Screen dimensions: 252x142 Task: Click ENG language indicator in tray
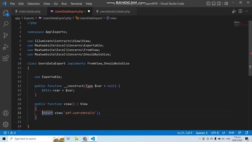tap(228, 138)
